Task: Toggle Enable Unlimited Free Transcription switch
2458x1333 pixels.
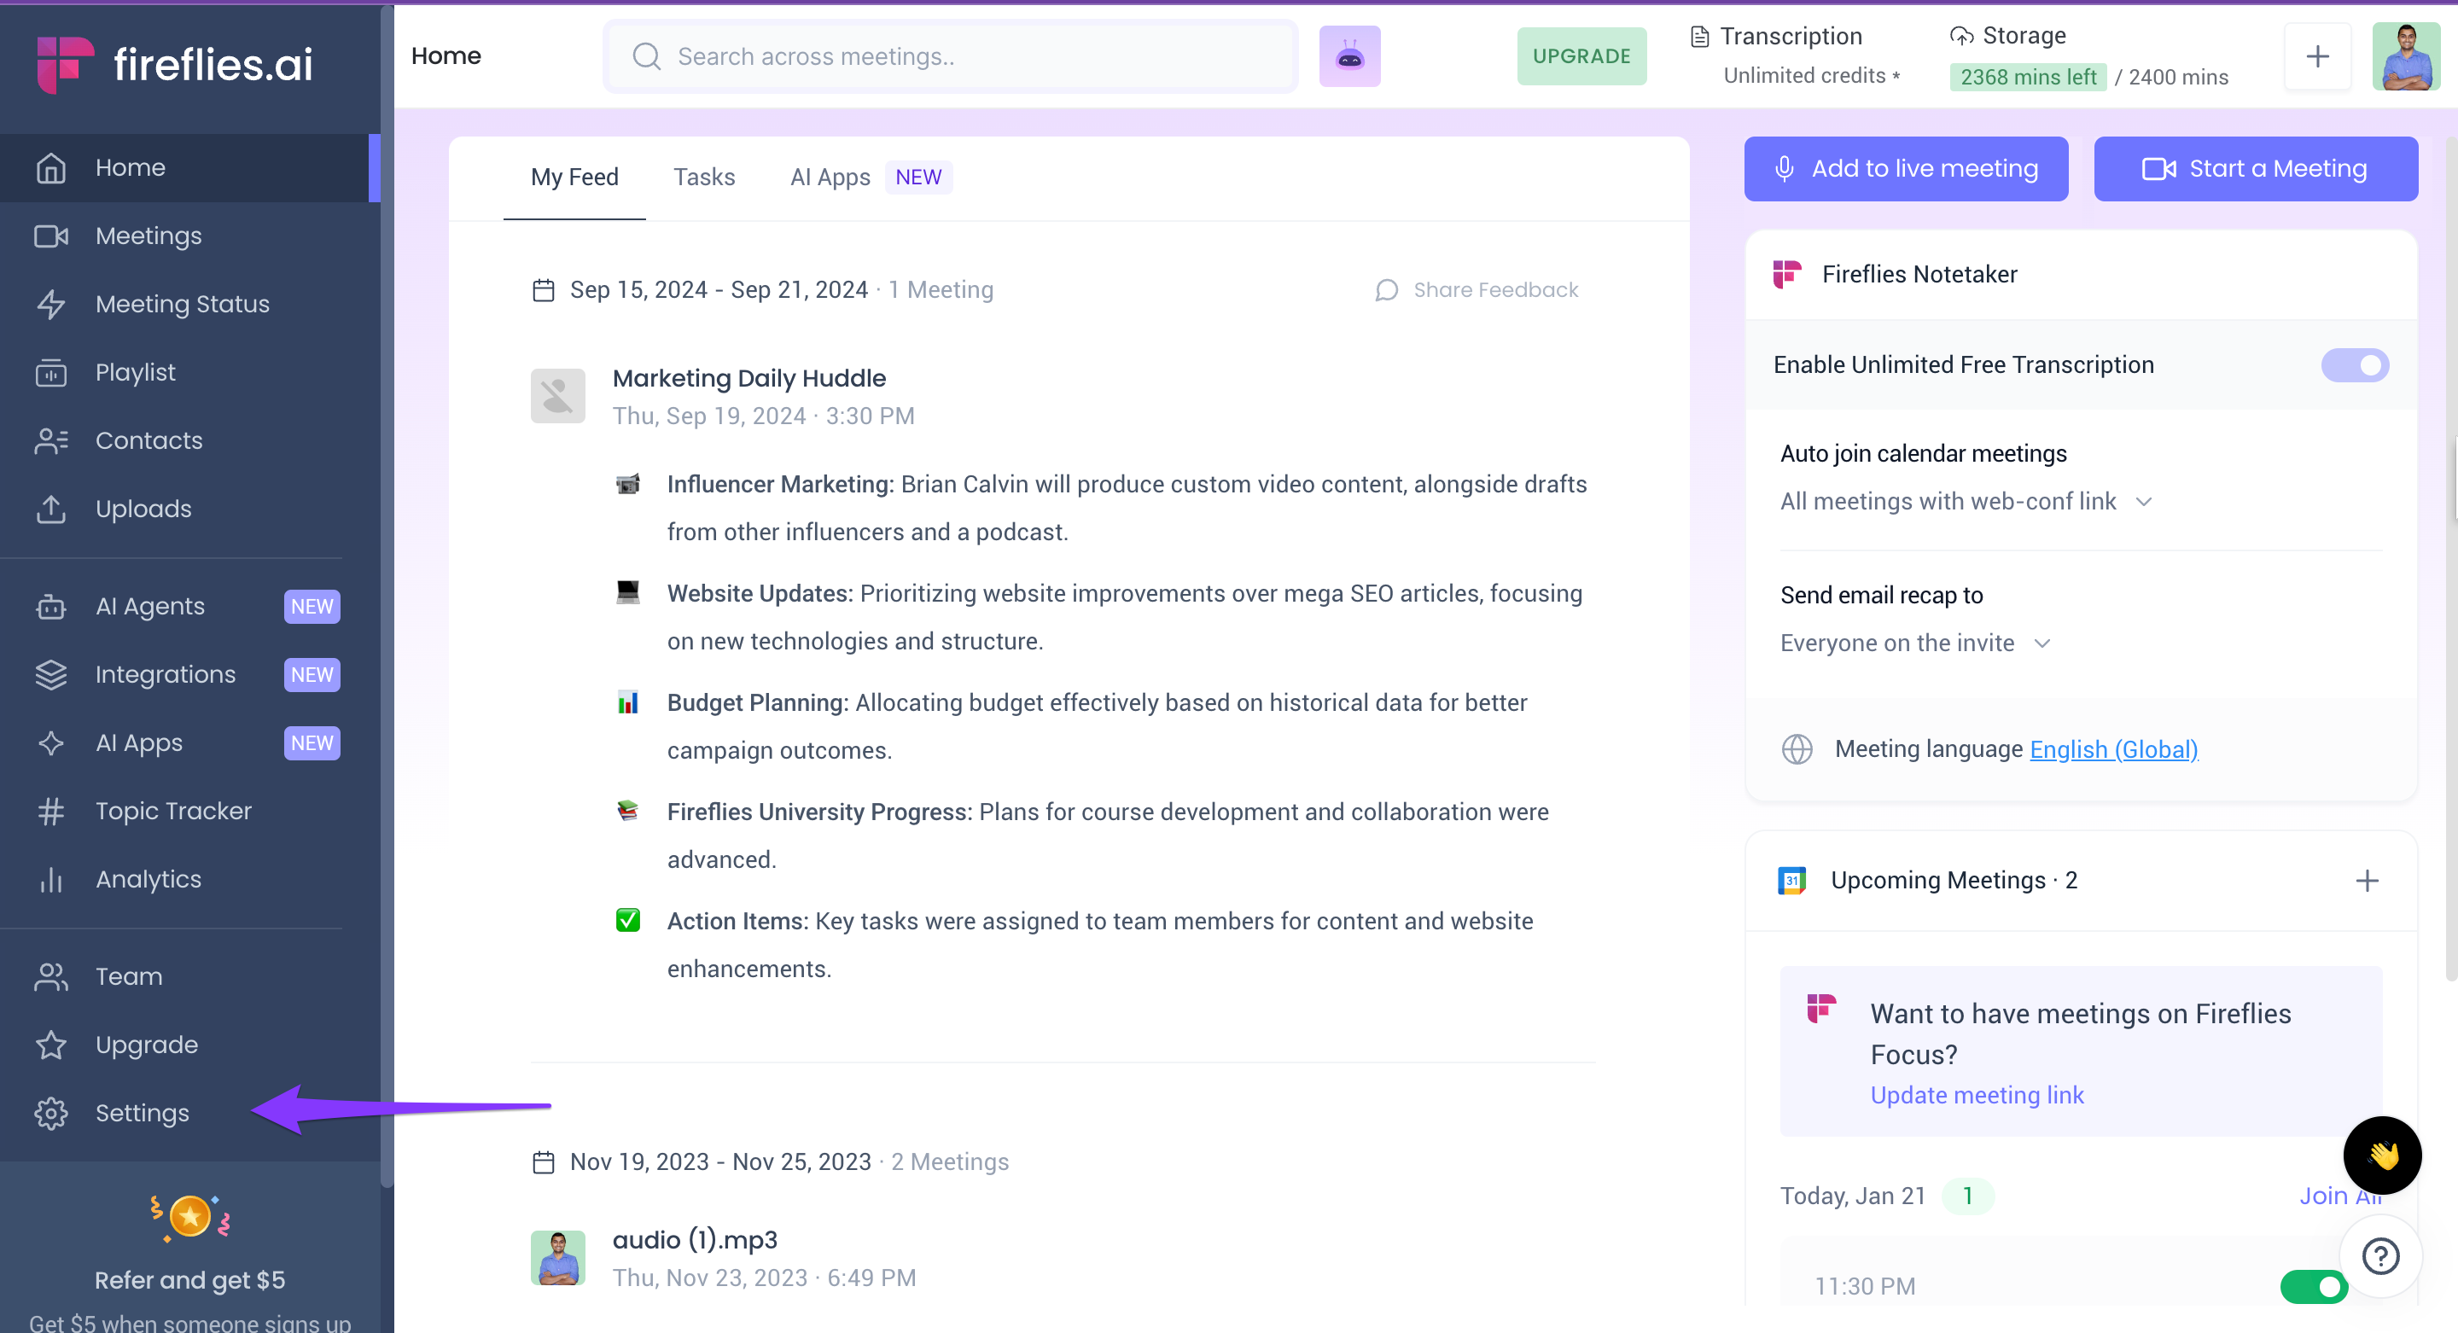Action: [2354, 365]
